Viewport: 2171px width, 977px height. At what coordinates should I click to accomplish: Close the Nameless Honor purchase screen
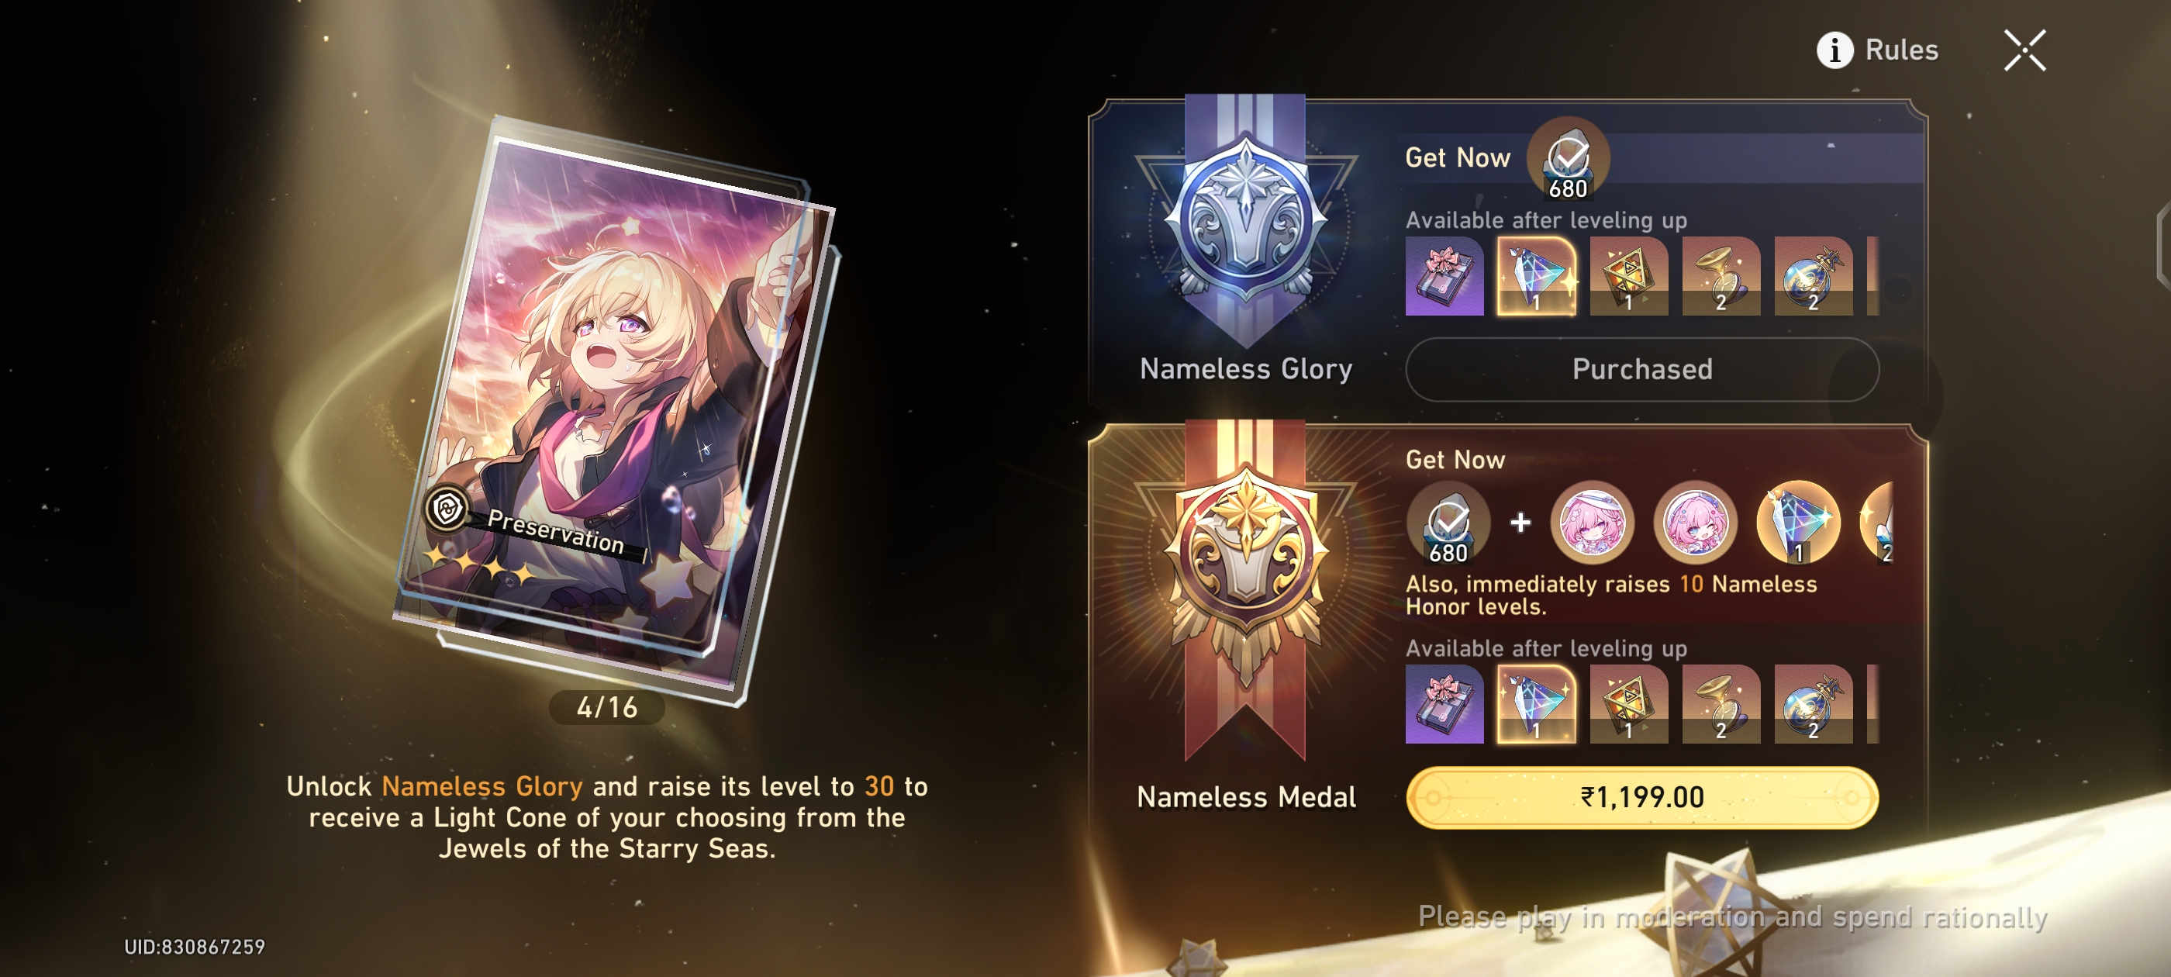coord(2024,50)
